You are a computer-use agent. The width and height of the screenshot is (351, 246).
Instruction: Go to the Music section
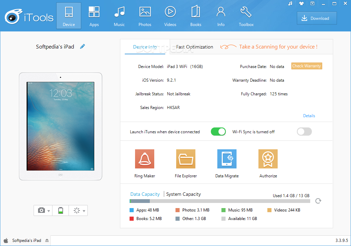click(x=119, y=16)
